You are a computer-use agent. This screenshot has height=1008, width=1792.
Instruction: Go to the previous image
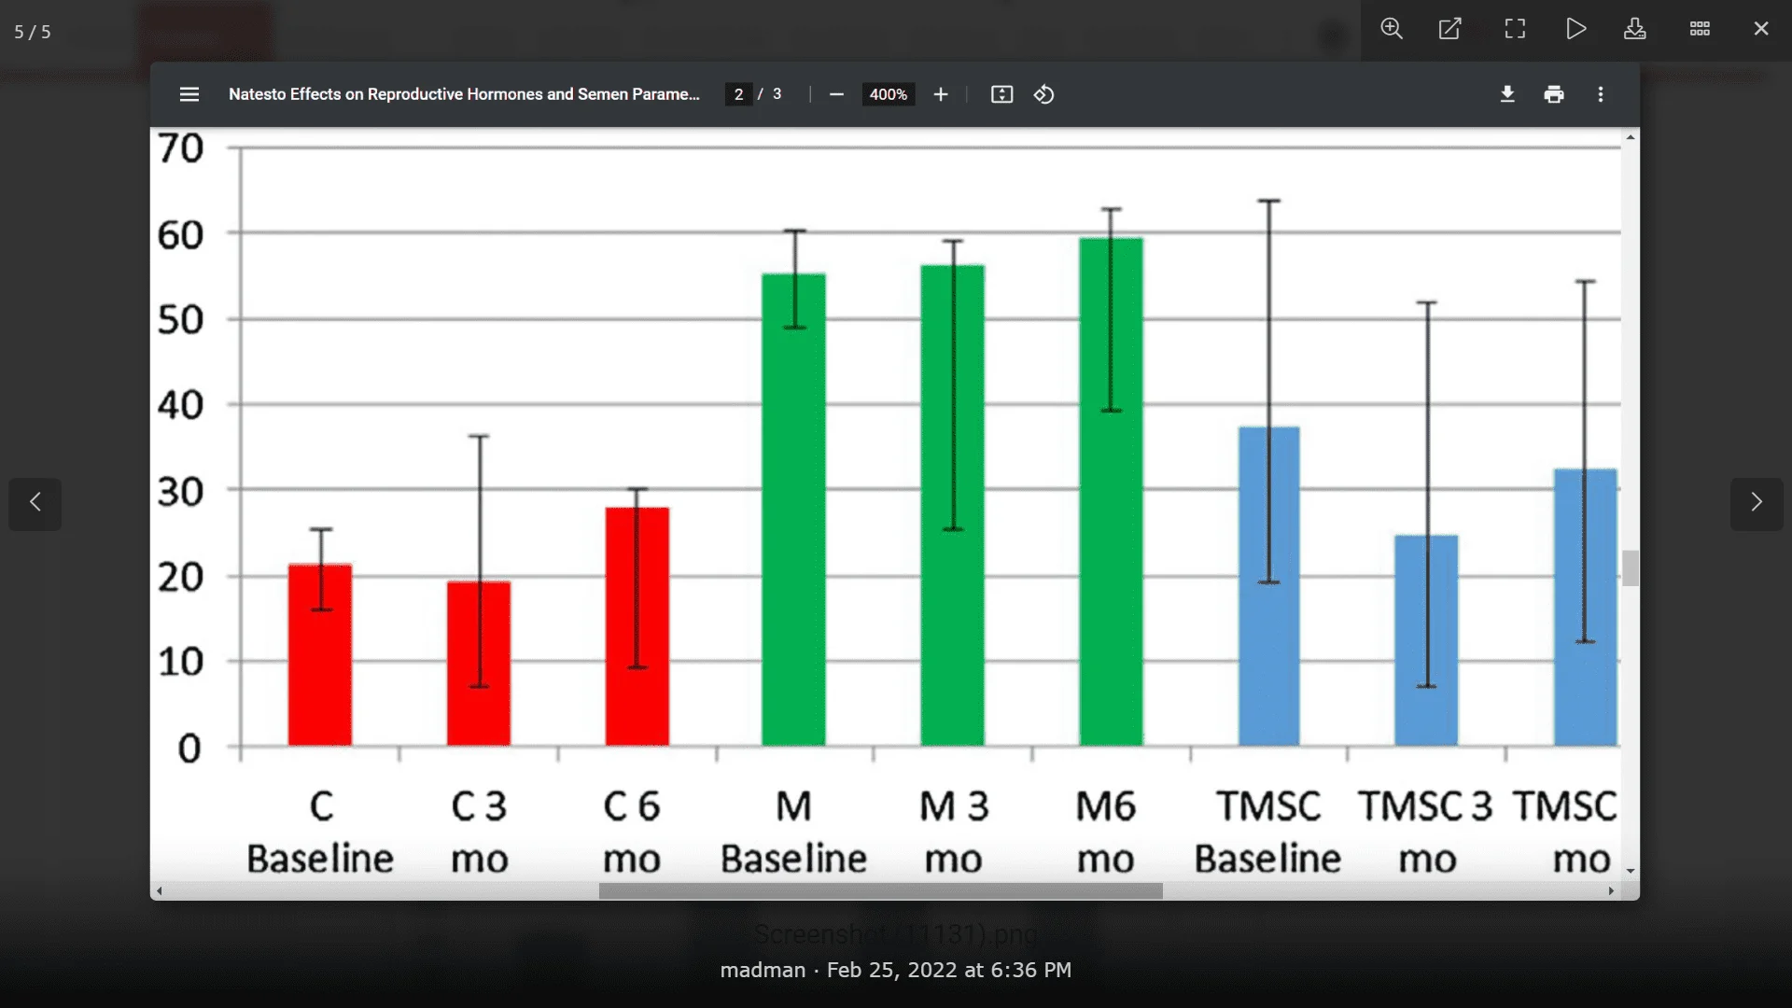[x=35, y=503]
